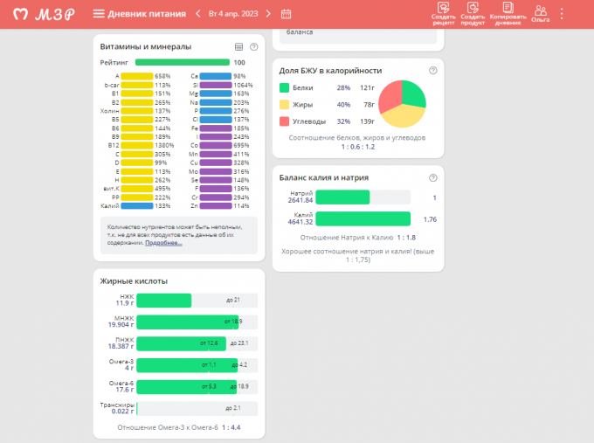594x443 pixels.
Task: Open the calendar date picker icon
Action: click(x=287, y=14)
